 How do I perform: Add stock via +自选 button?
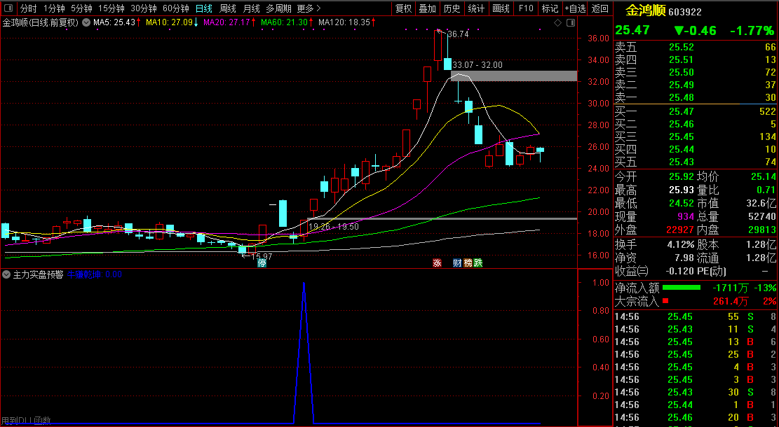(574, 8)
